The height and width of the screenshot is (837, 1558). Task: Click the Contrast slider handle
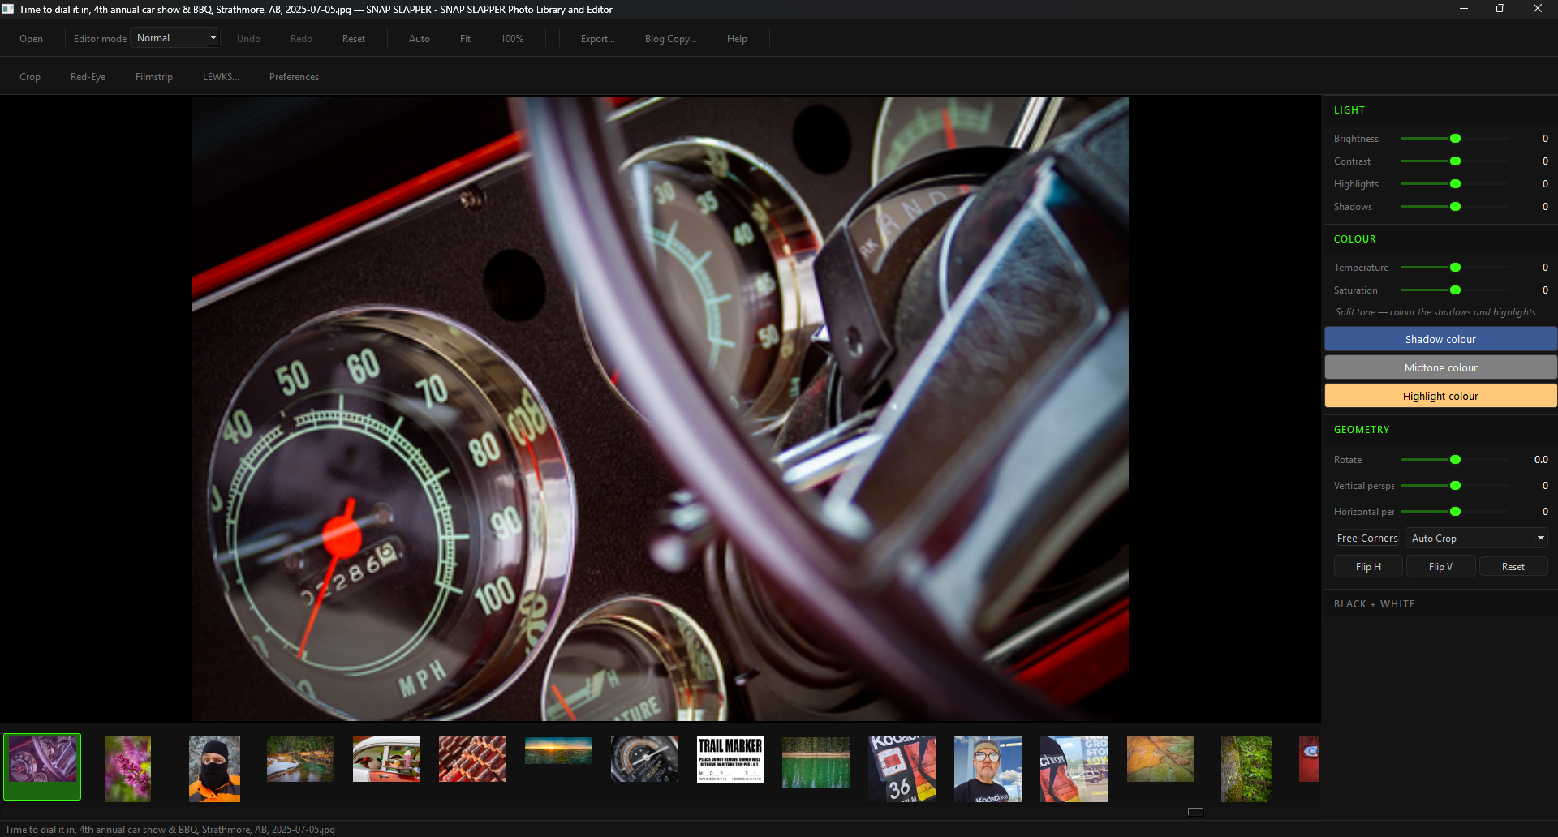(1455, 161)
